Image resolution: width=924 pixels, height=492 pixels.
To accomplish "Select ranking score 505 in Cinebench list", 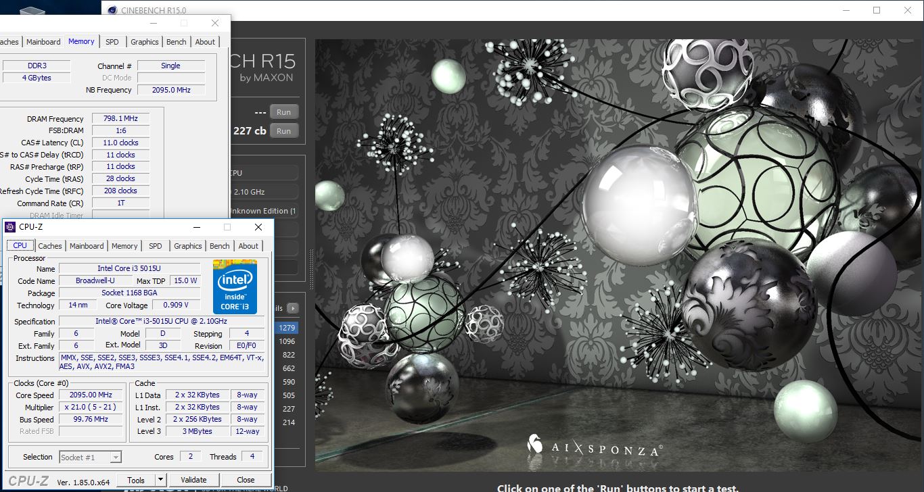I will (x=288, y=395).
